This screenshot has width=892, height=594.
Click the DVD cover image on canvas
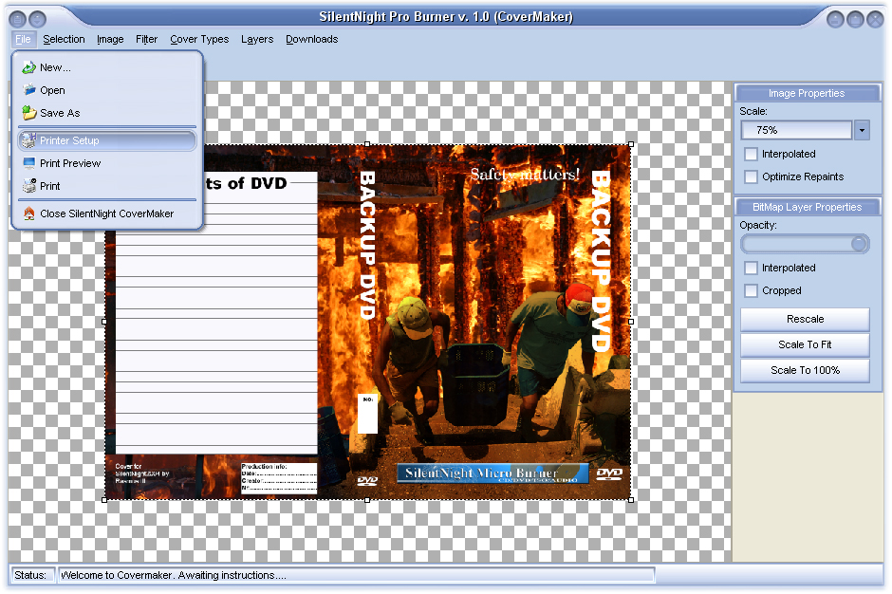pyautogui.click(x=367, y=322)
